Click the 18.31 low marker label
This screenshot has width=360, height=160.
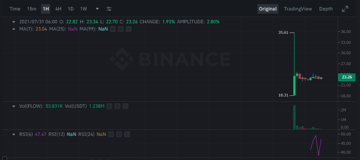(283, 95)
